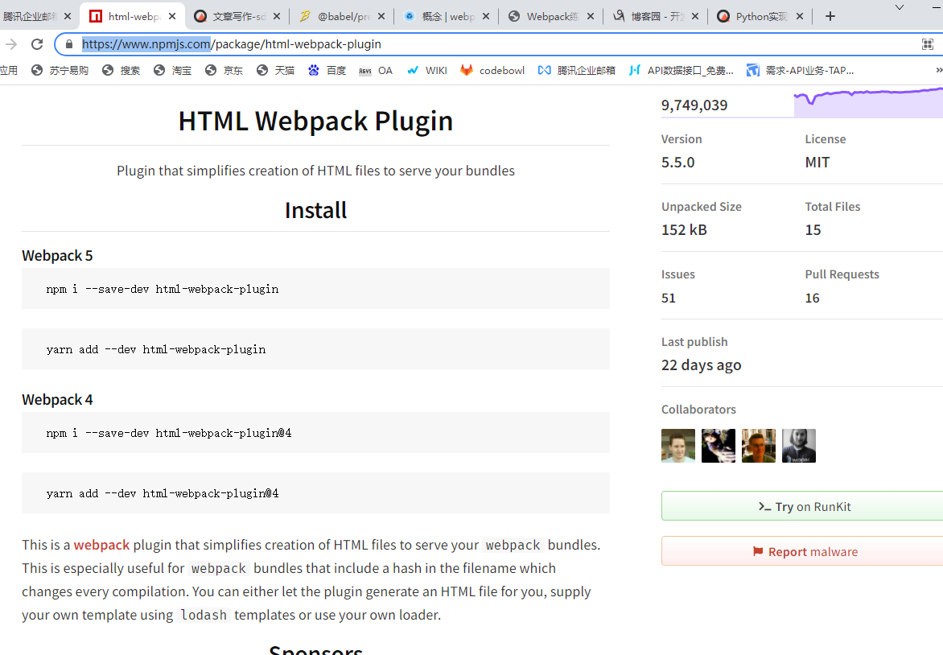Screen dimensions: 943x655
Task: Click the Issues count 51
Action: click(668, 299)
